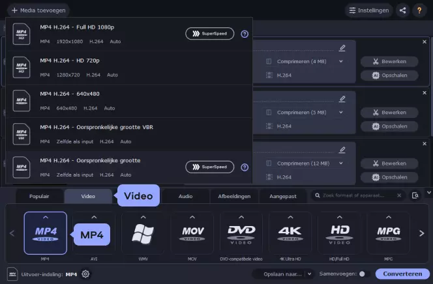The height and width of the screenshot is (284, 433).
Task: Select MP4 H.264 Oorspronkelijke grootte VBR preset
Action: 129,134
